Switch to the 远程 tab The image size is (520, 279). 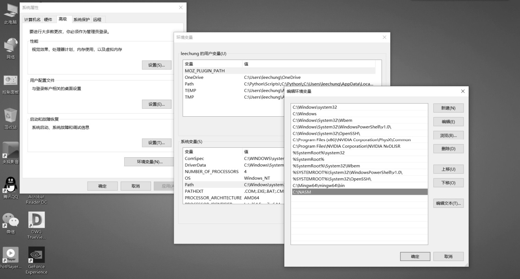[x=97, y=20]
